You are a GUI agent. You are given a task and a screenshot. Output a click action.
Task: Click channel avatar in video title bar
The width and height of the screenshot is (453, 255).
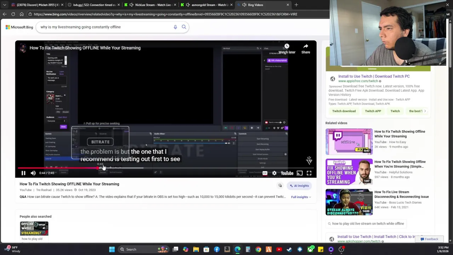pyautogui.click(x=23, y=48)
